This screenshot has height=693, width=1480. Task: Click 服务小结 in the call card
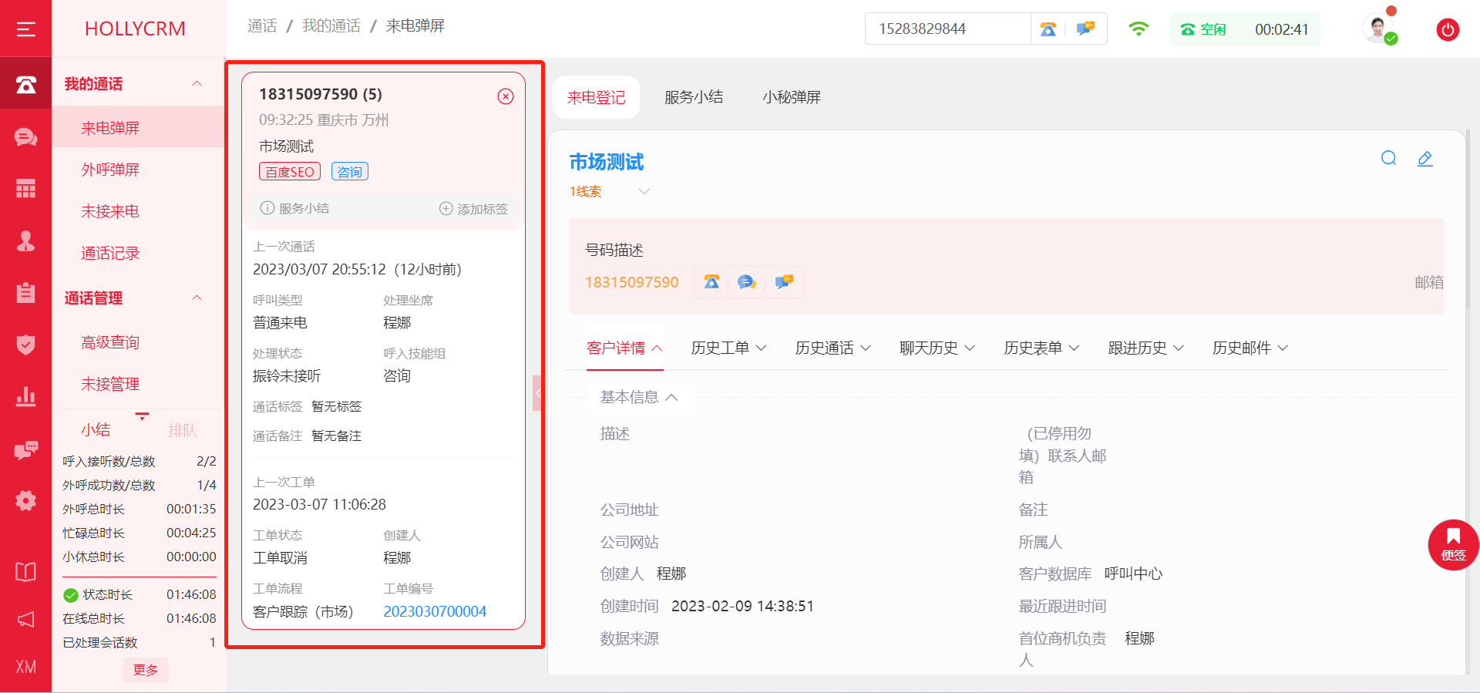pyautogui.click(x=295, y=208)
